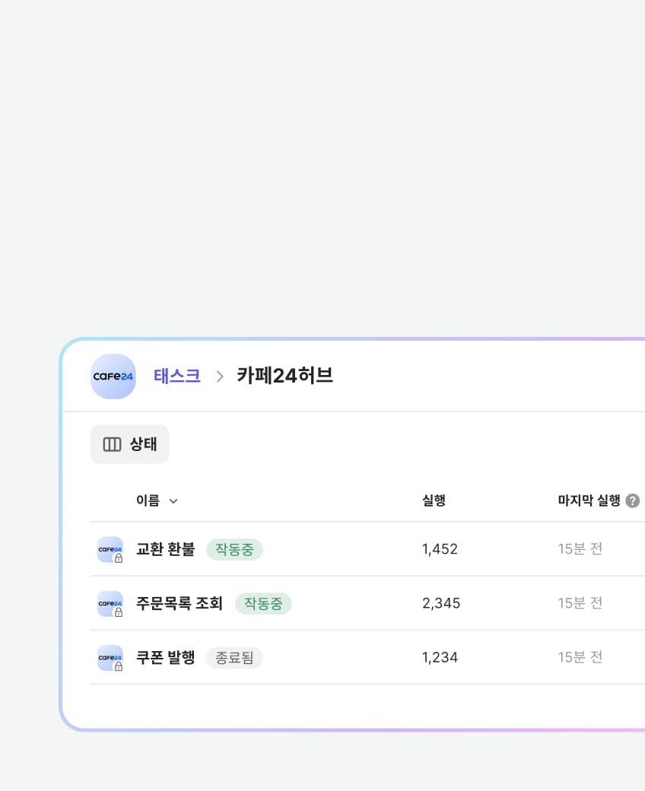Viewport: 645px width, 791px height.
Task: Click the 상태 filter button
Action: point(129,444)
